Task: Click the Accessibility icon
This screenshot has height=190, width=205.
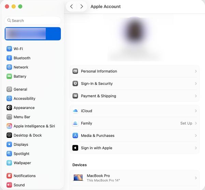Action: click(9, 98)
